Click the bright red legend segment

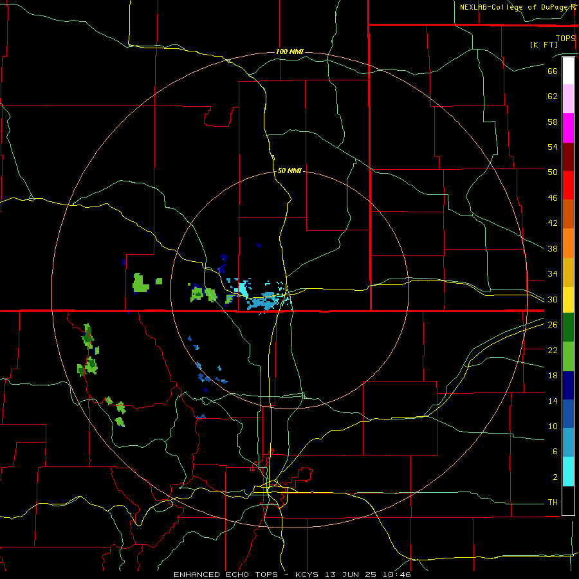(x=568, y=185)
